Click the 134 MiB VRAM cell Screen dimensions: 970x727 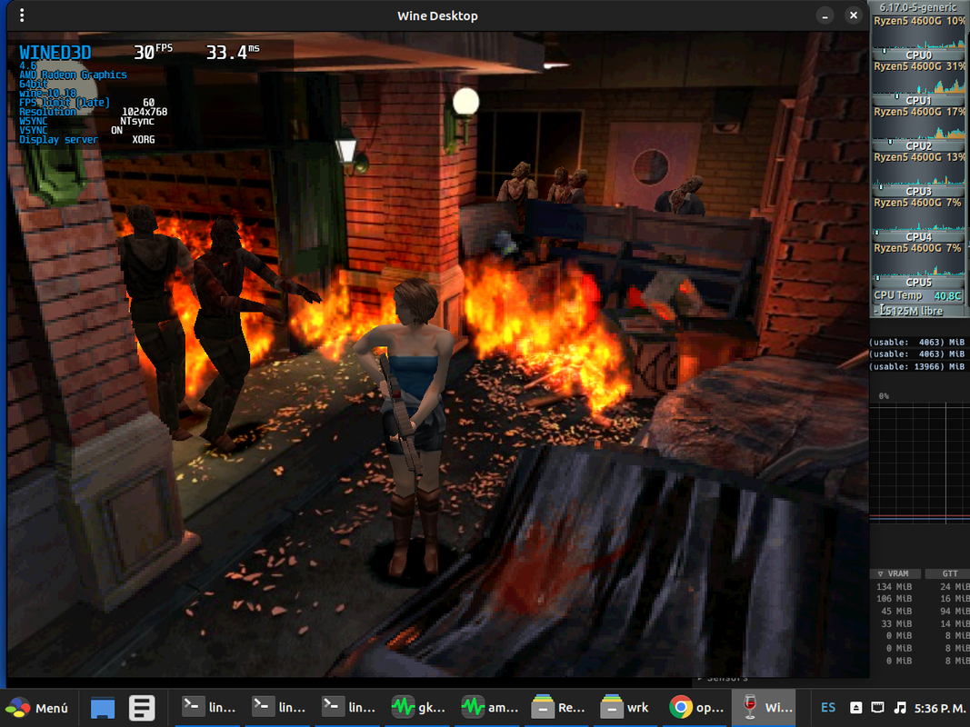(x=894, y=587)
